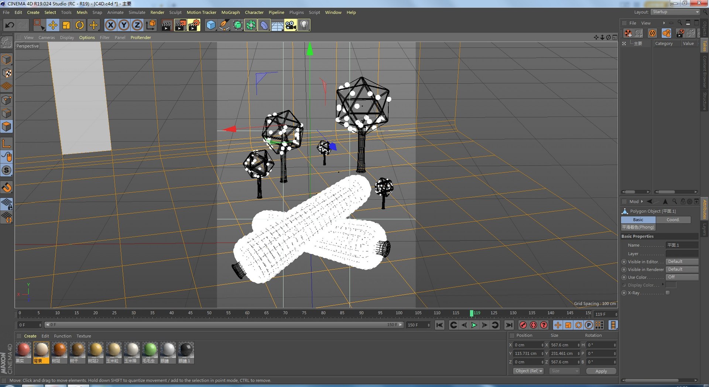
Task: Add a Cube primitive object
Action: 211,25
